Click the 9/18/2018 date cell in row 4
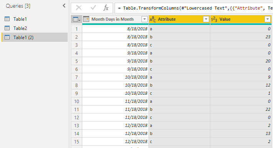Image resolution: width=273 pixels, height=148 pixels. tap(115, 53)
